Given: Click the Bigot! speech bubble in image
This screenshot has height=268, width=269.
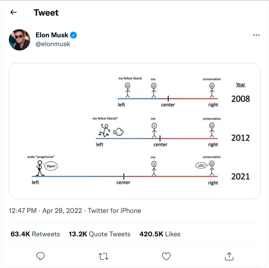Looking at the screenshot, I should (51, 166).
